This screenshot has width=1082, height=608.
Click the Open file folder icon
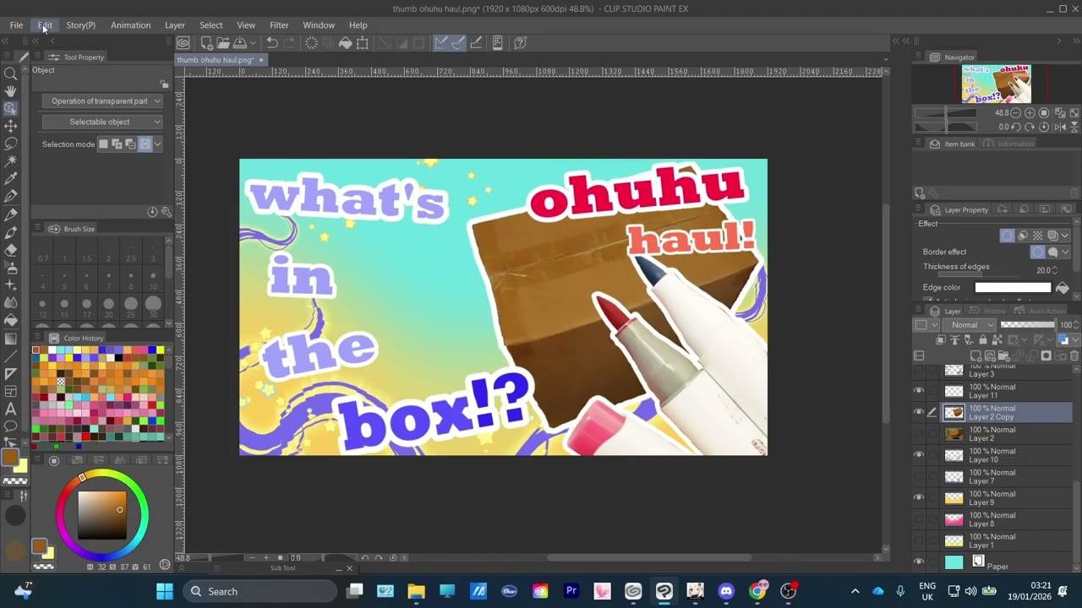click(223, 43)
